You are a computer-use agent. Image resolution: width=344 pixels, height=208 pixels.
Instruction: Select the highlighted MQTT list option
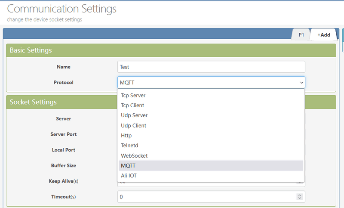[129, 166]
